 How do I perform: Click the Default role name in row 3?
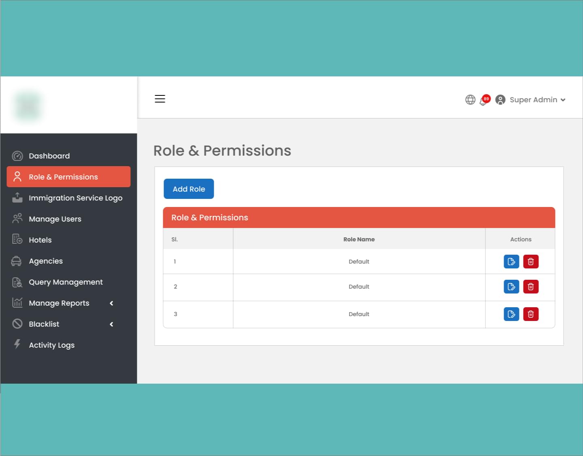pos(359,314)
